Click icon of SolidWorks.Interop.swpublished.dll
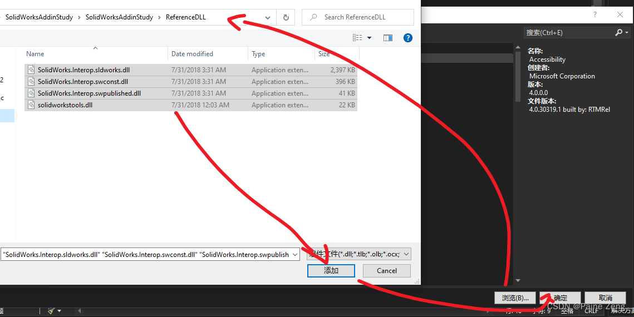634x317 pixels. coord(31,93)
